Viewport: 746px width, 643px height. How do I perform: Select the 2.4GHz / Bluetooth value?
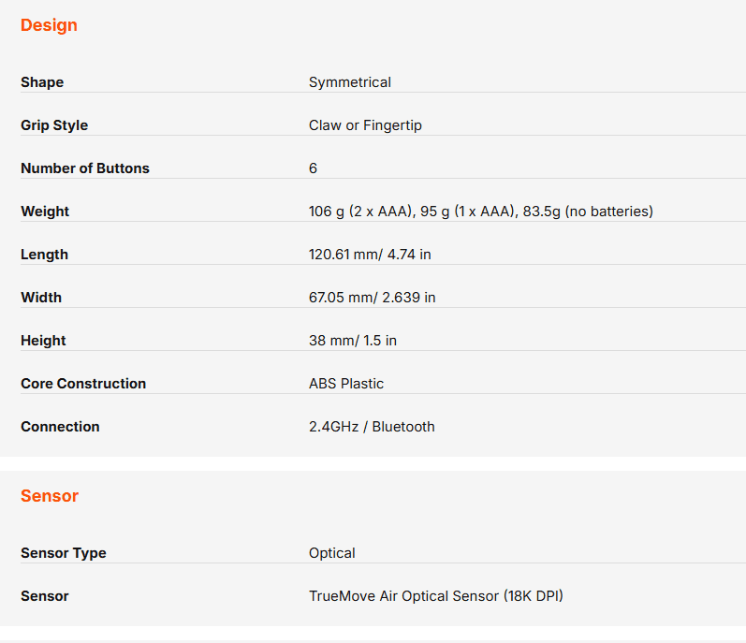[372, 427]
